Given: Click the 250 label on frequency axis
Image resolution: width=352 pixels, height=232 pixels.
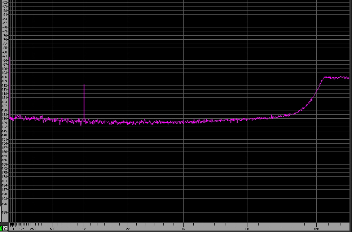Looking at the screenshot, I should 33,229.
